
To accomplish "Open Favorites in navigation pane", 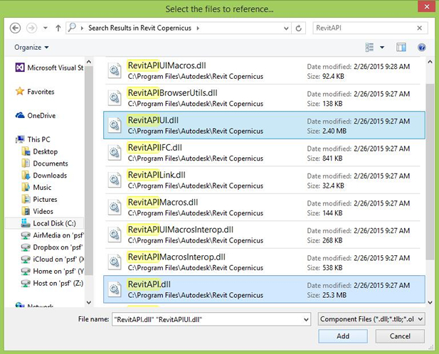I will [36, 92].
